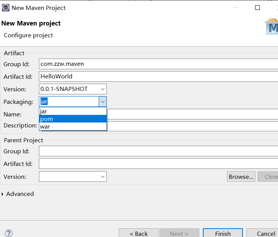Click the Packaging text box showing jar
The height and width of the screenshot is (237, 278).
(x=69, y=102)
